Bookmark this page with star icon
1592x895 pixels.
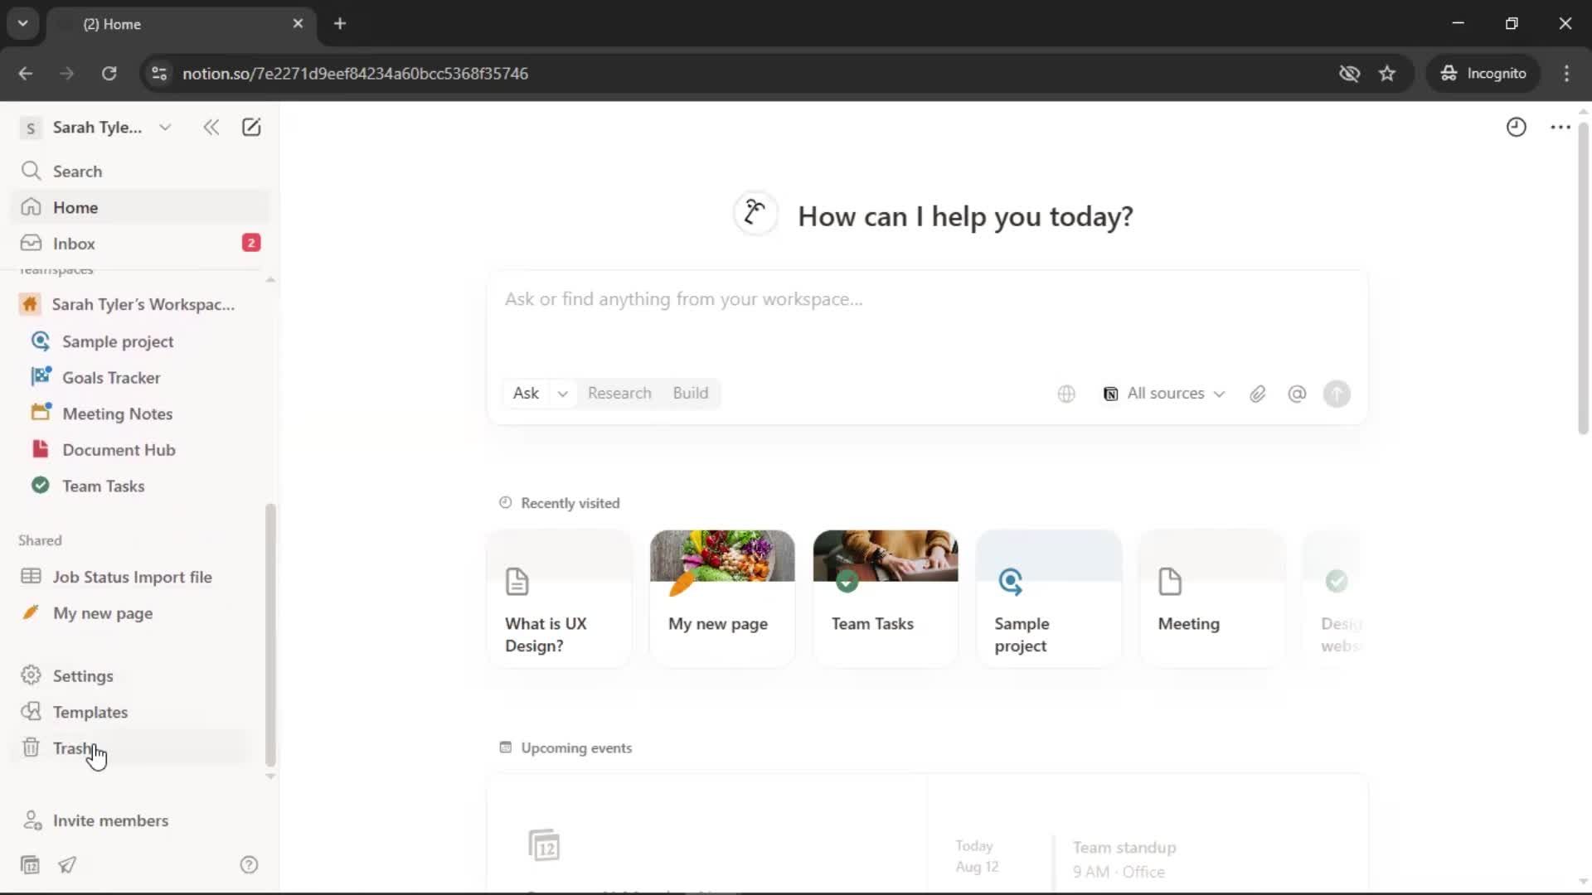click(x=1387, y=73)
